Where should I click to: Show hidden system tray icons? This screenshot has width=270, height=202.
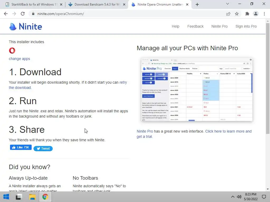pos(233,197)
